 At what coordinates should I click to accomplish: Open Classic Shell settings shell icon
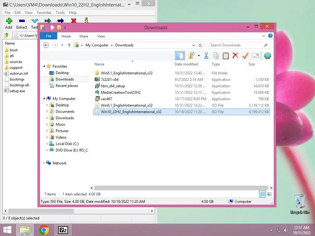click(x=267, y=56)
